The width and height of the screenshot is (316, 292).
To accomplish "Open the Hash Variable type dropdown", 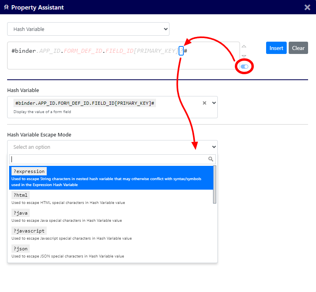I will point(88,29).
